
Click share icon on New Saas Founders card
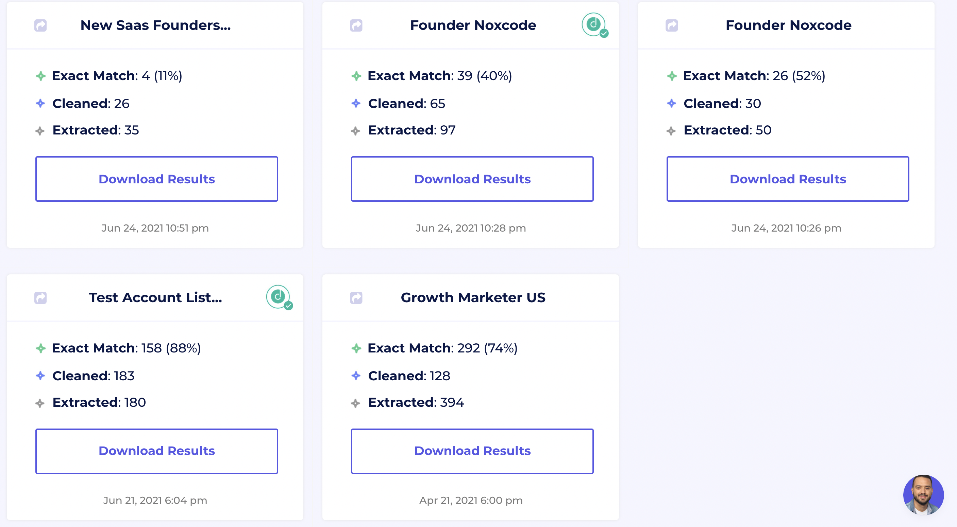[40, 25]
